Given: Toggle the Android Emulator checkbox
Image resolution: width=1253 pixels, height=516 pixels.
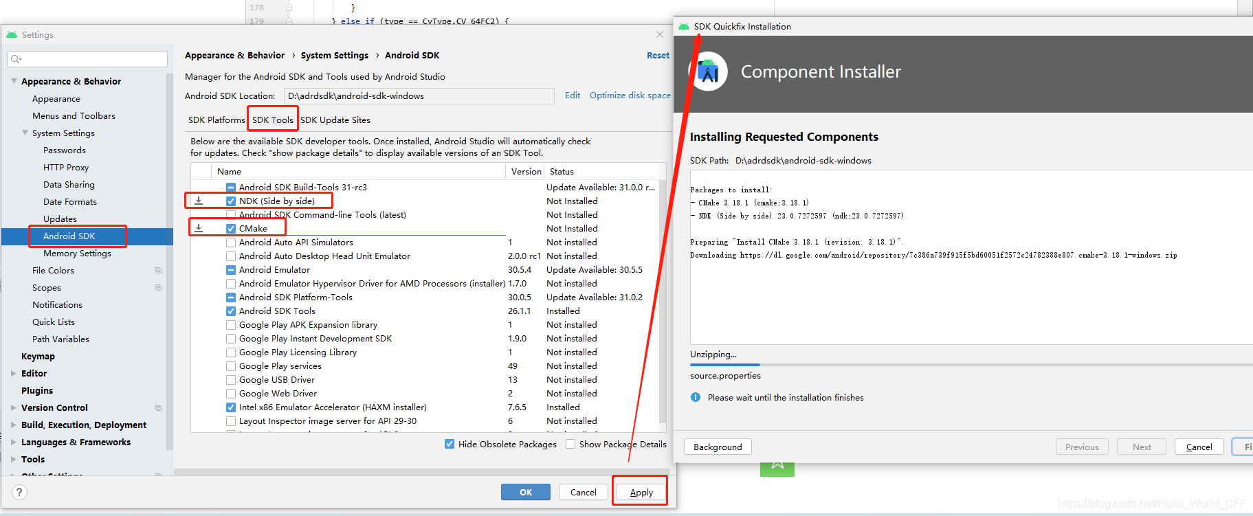Looking at the screenshot, I should (x=231, y=270).
